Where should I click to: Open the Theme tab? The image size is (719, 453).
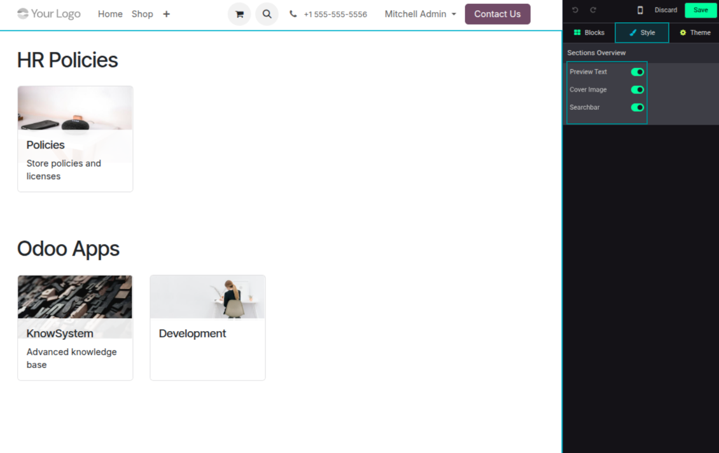pyautogui.click(x=694, y=32)
